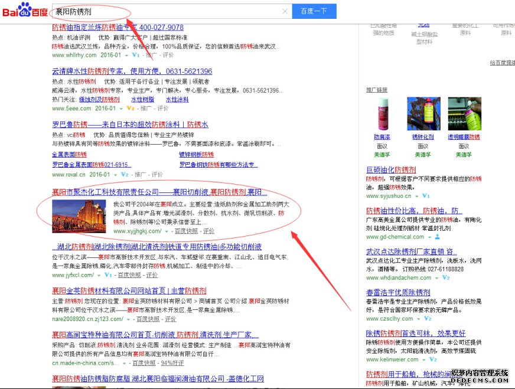Click V2 icon beside www.kelinweier.com
Viewport: 515px width, 389px height.
click(433, 359)
